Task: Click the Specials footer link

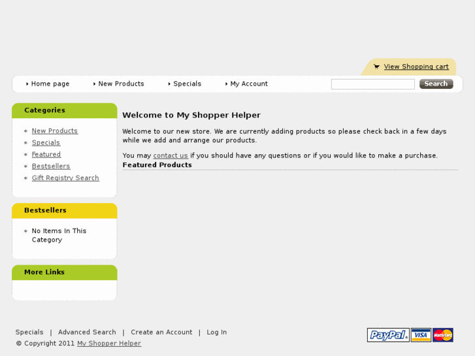Action: (x=29, y=332)
